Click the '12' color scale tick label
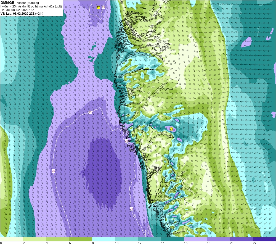The image size is (276, 245). click(x=140, y=243)
